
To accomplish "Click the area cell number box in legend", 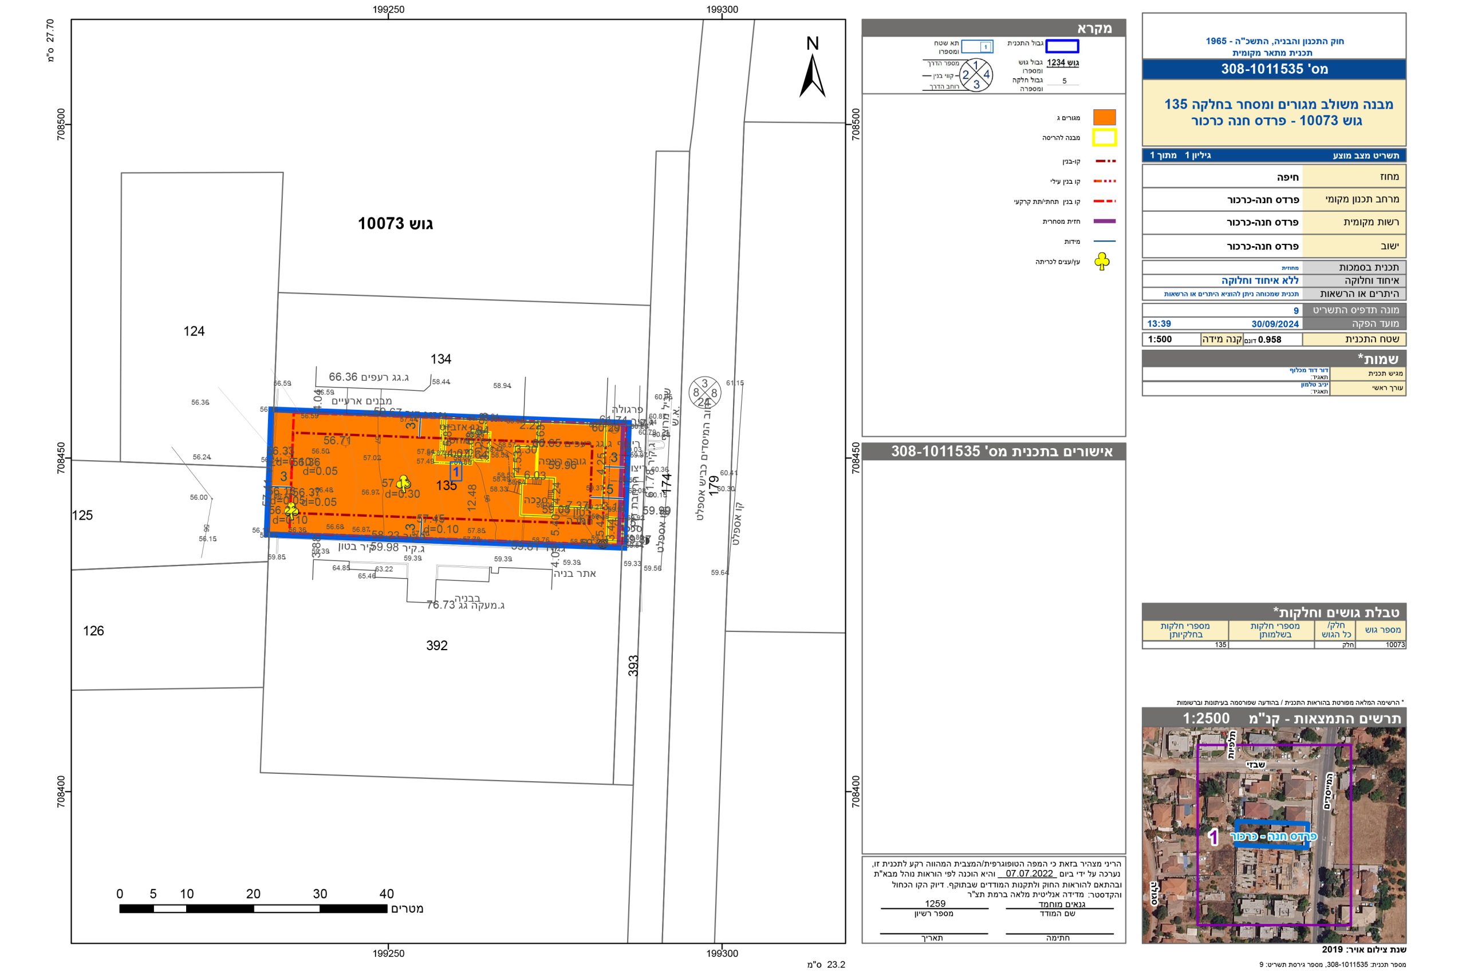I will [977, 46].
